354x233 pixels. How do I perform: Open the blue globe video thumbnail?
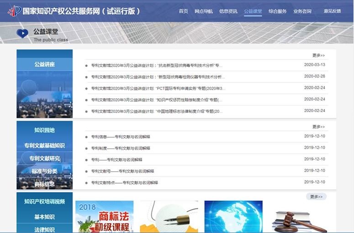pyautogui.click(x=233, y=217)
